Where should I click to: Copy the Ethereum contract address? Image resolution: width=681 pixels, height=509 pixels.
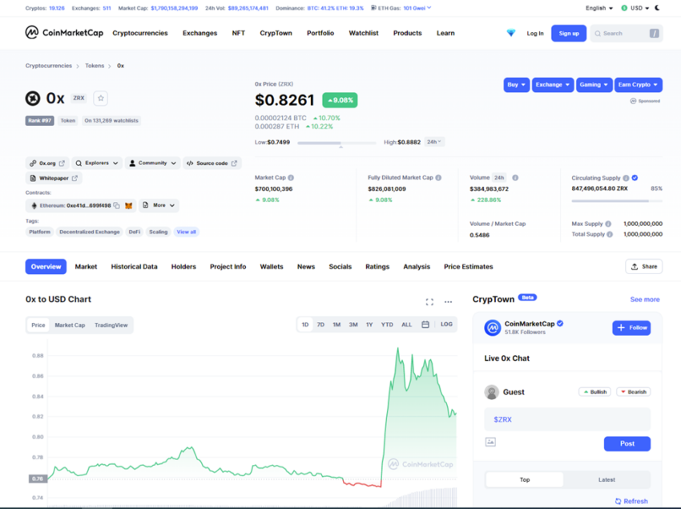tap(116, 205)
